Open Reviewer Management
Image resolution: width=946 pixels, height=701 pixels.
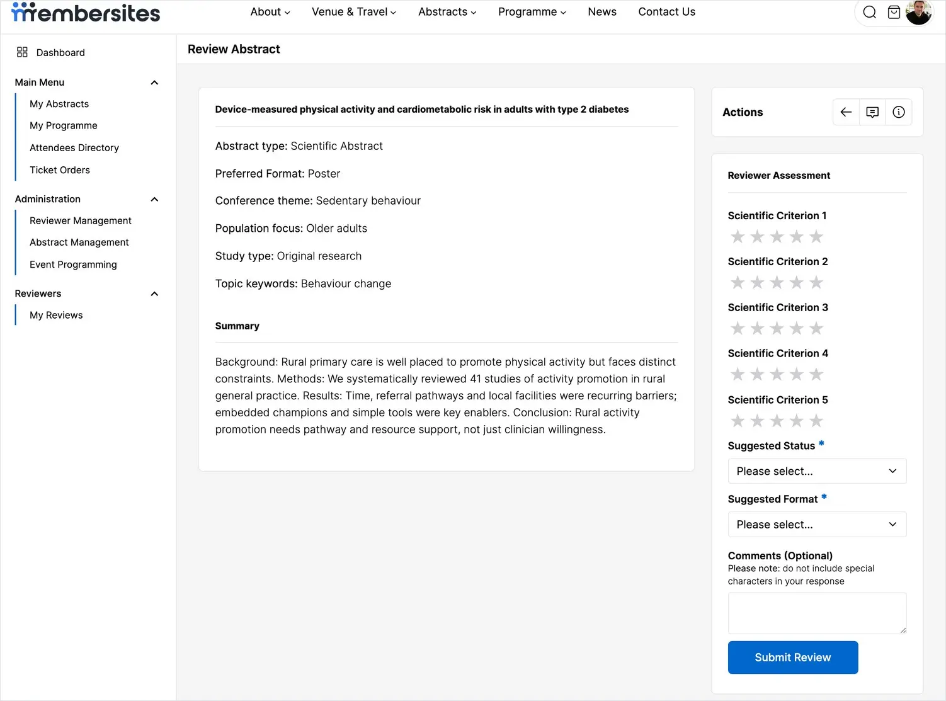point(81,220)
